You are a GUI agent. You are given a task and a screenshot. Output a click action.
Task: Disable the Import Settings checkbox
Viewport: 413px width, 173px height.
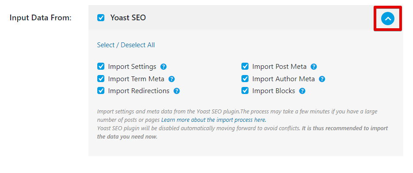point(101,66)
